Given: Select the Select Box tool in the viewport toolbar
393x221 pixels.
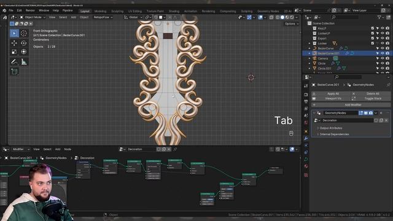Looking at the screenshot, I should [14, 33].
